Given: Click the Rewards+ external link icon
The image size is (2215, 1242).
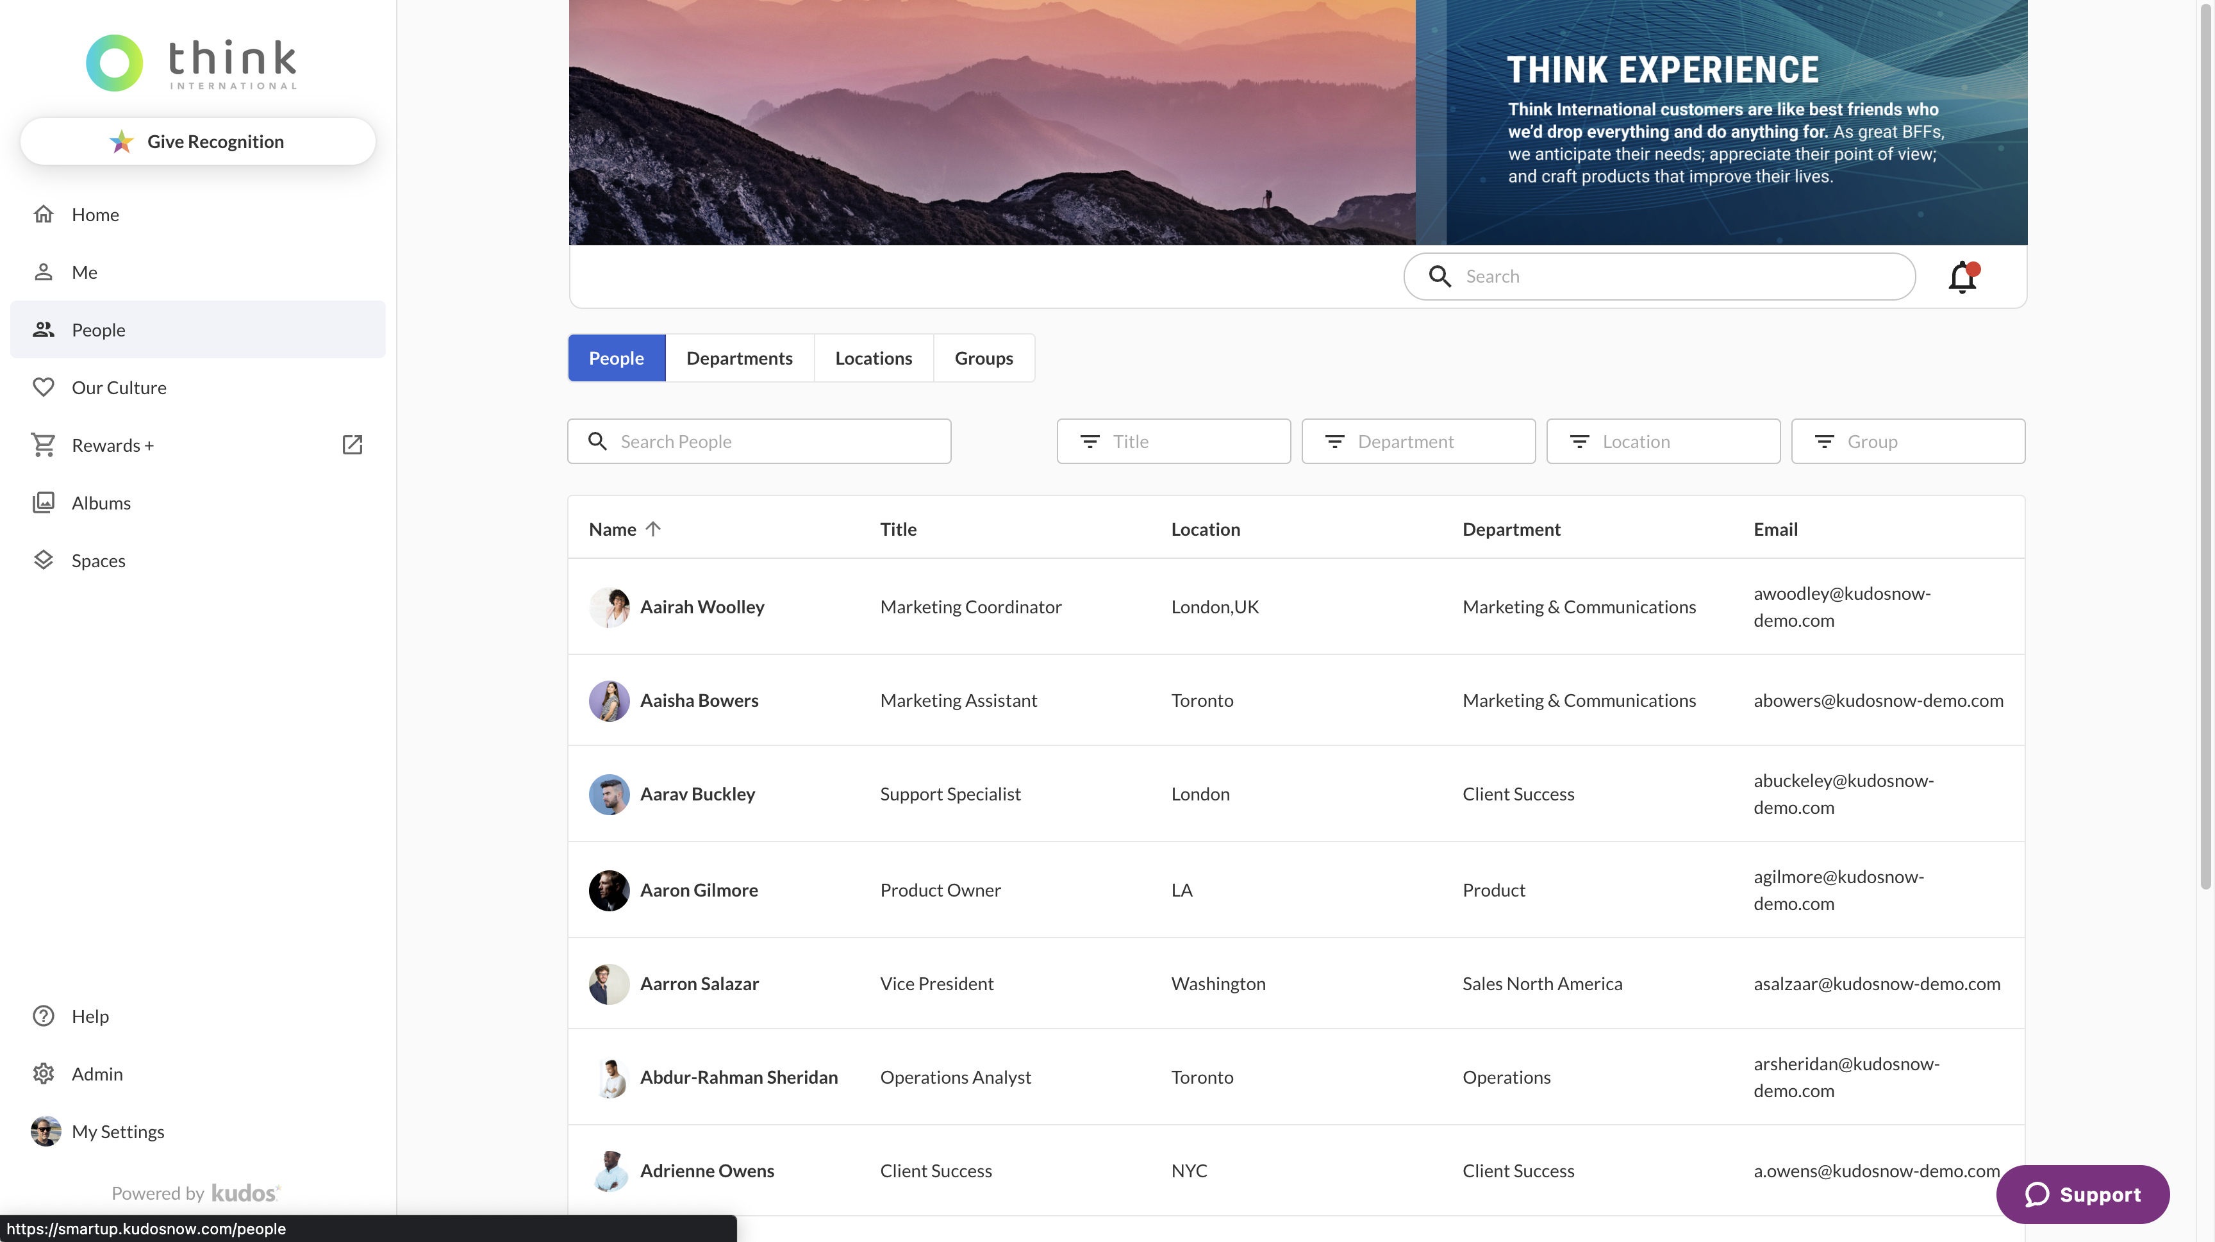Looking at the screenshot, I should (352, 444).
